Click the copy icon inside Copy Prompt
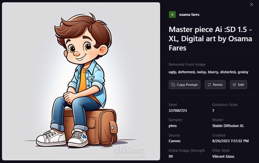259x163 pixels. tap(173, 85)
